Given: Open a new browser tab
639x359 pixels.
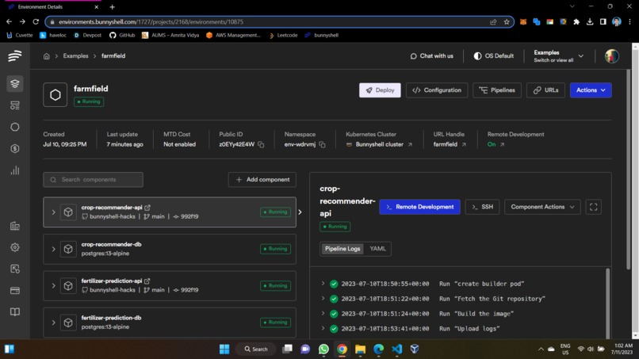Looking at the screenshot, I should 112,7.
